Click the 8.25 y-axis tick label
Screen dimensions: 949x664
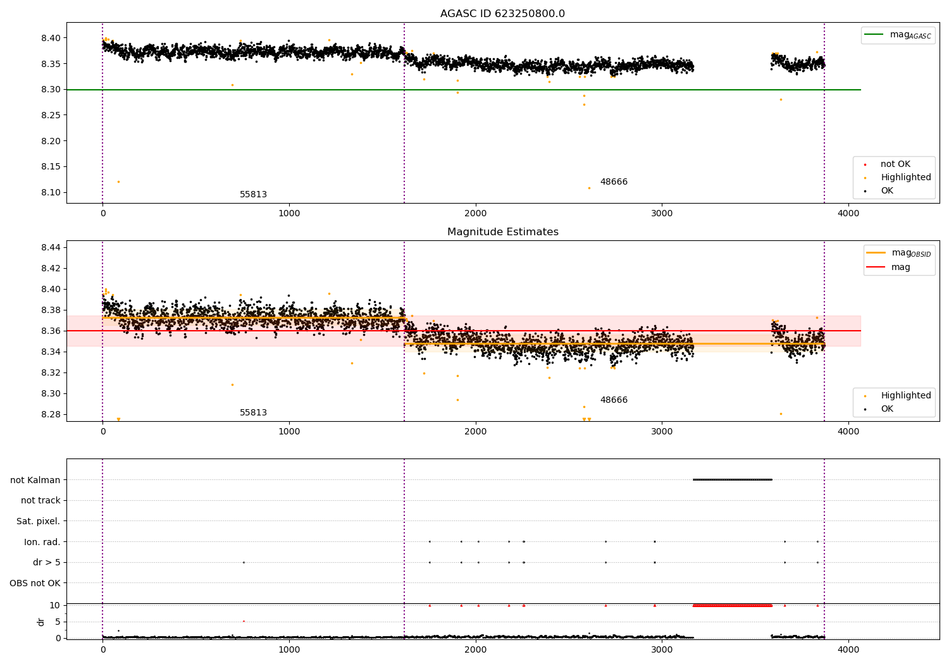click(50, 116)
